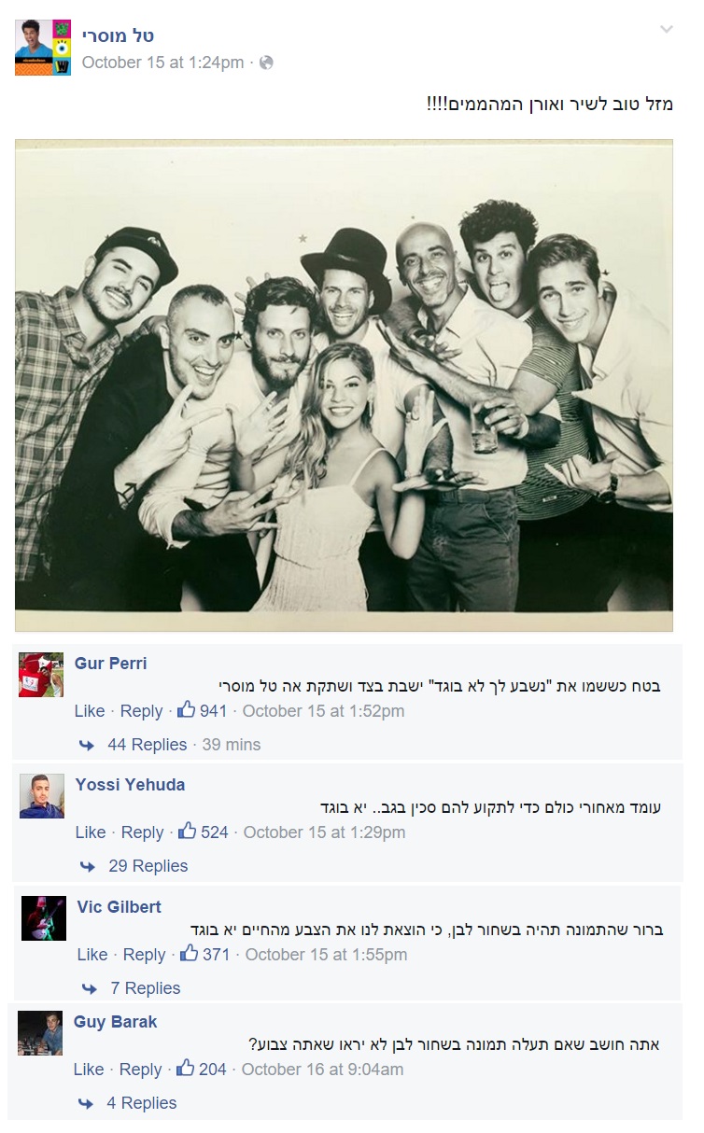Expand 4 Replies under Guy Barak
704x1133 pixels.
point(141,1103)
